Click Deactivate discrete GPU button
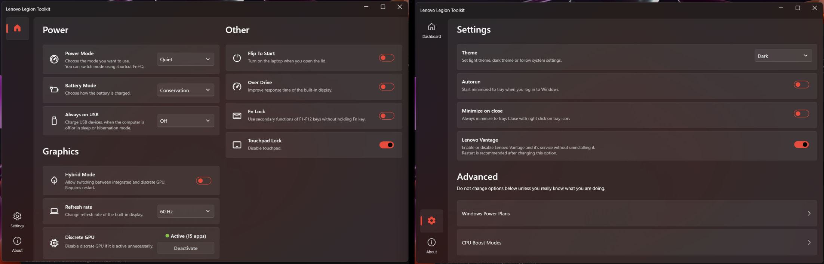This screenshot has width=824, height=264. (x=185, y=248)
